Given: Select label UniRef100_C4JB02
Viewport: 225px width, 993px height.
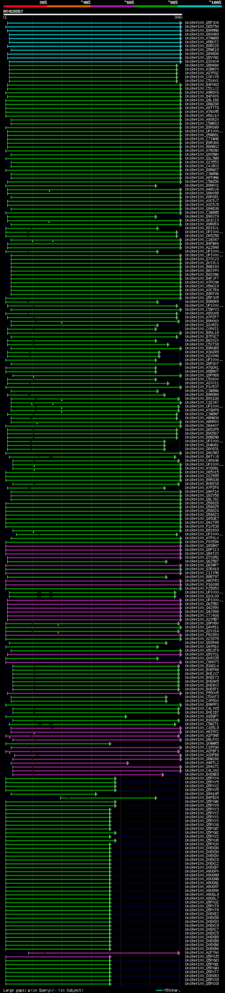Looking at the screenshot, I should click(x=202, y=166).
